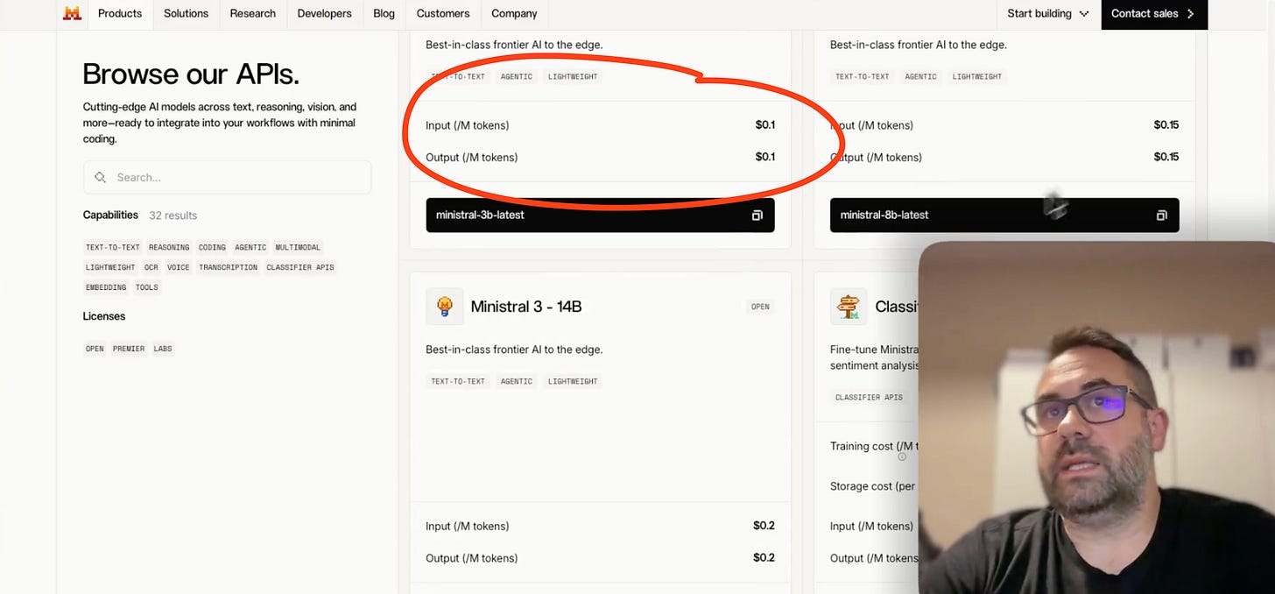Click the info icon under Training cost
The image size is (1275, 594).
(x=902, y=456)
